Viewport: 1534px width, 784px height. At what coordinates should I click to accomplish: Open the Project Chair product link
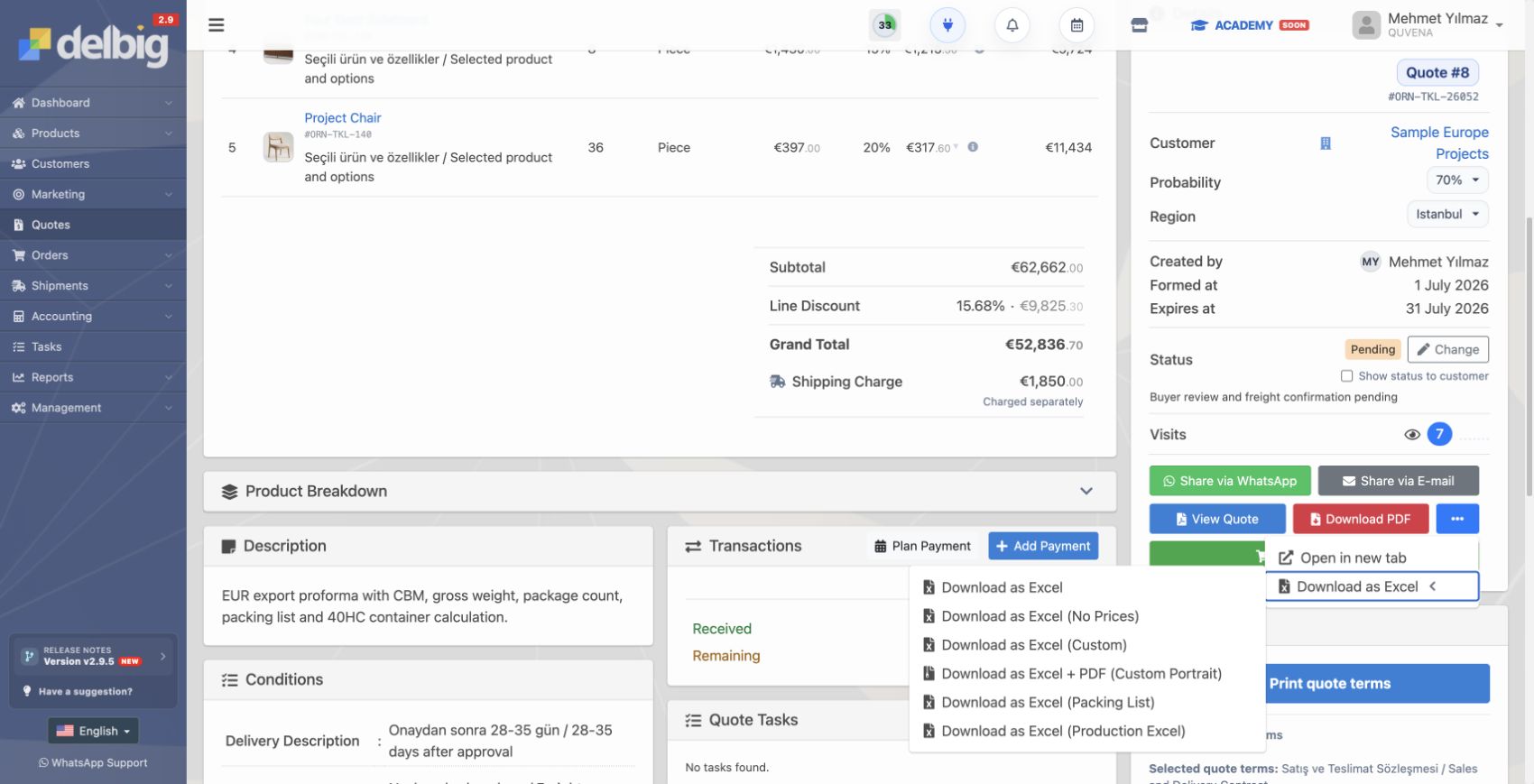pos(343,118)
